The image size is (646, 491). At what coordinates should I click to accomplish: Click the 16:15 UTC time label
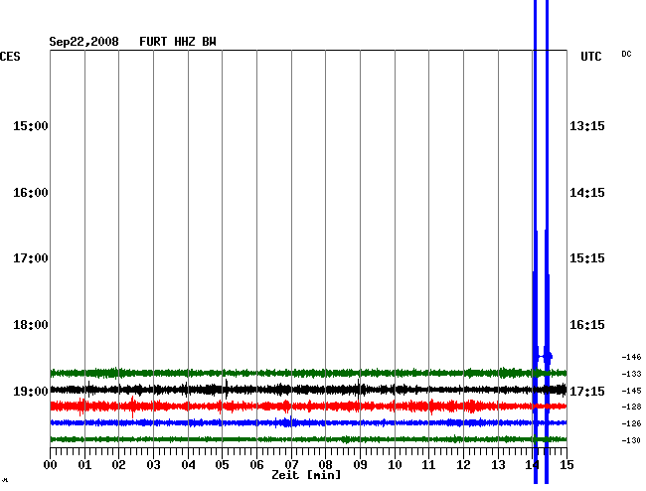(587, 325)
